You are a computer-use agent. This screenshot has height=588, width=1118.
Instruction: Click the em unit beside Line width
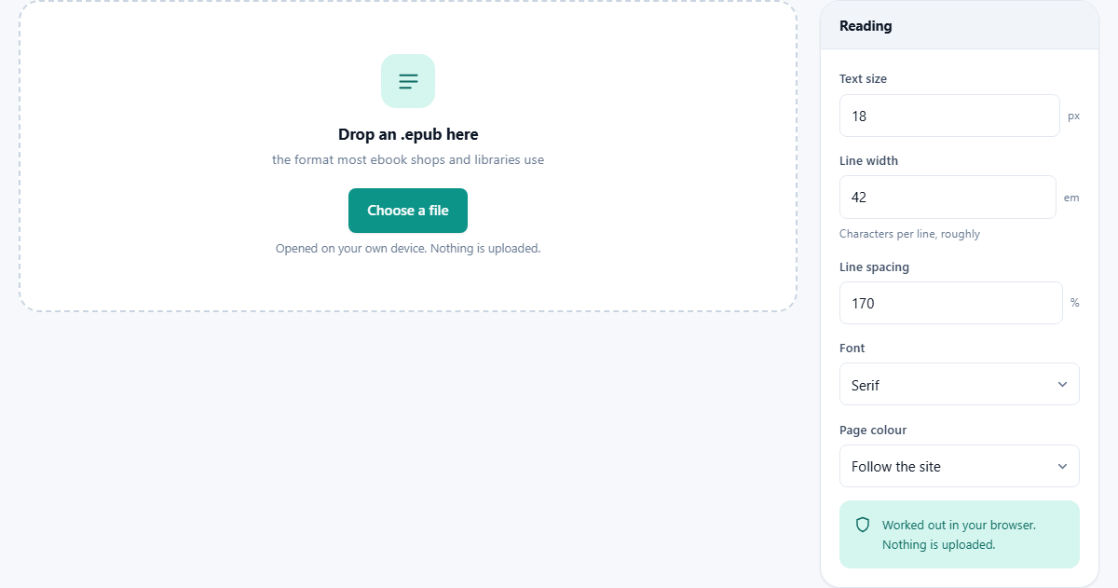tap(1071, 198)
